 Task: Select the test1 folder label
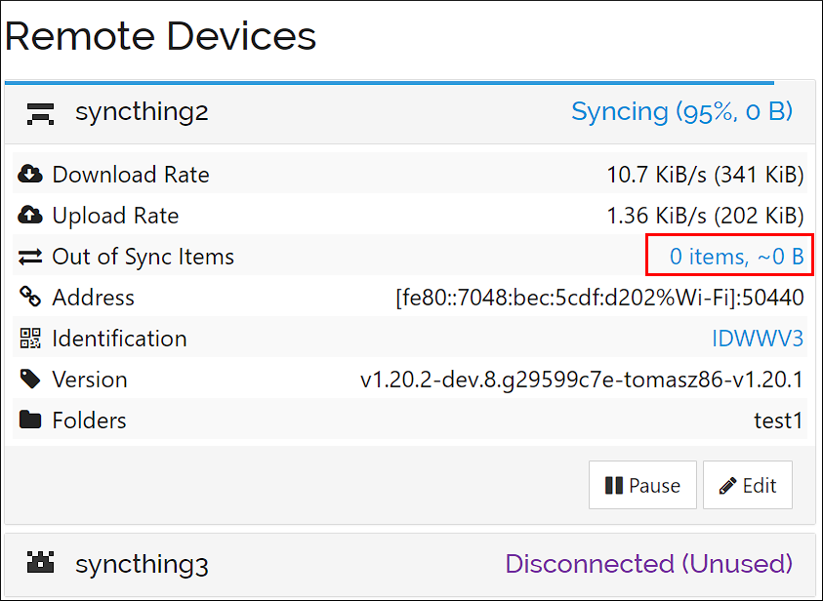click(779, 420)
